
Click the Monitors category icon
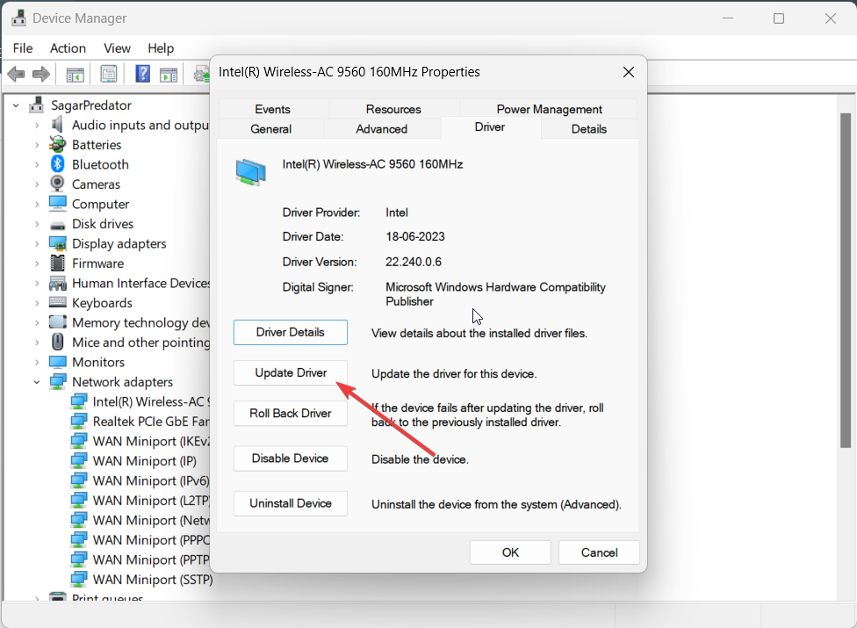coord(57,362)
